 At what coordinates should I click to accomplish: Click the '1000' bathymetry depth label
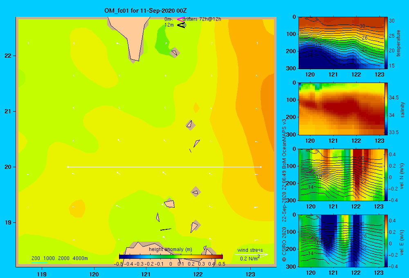point(49,258)
